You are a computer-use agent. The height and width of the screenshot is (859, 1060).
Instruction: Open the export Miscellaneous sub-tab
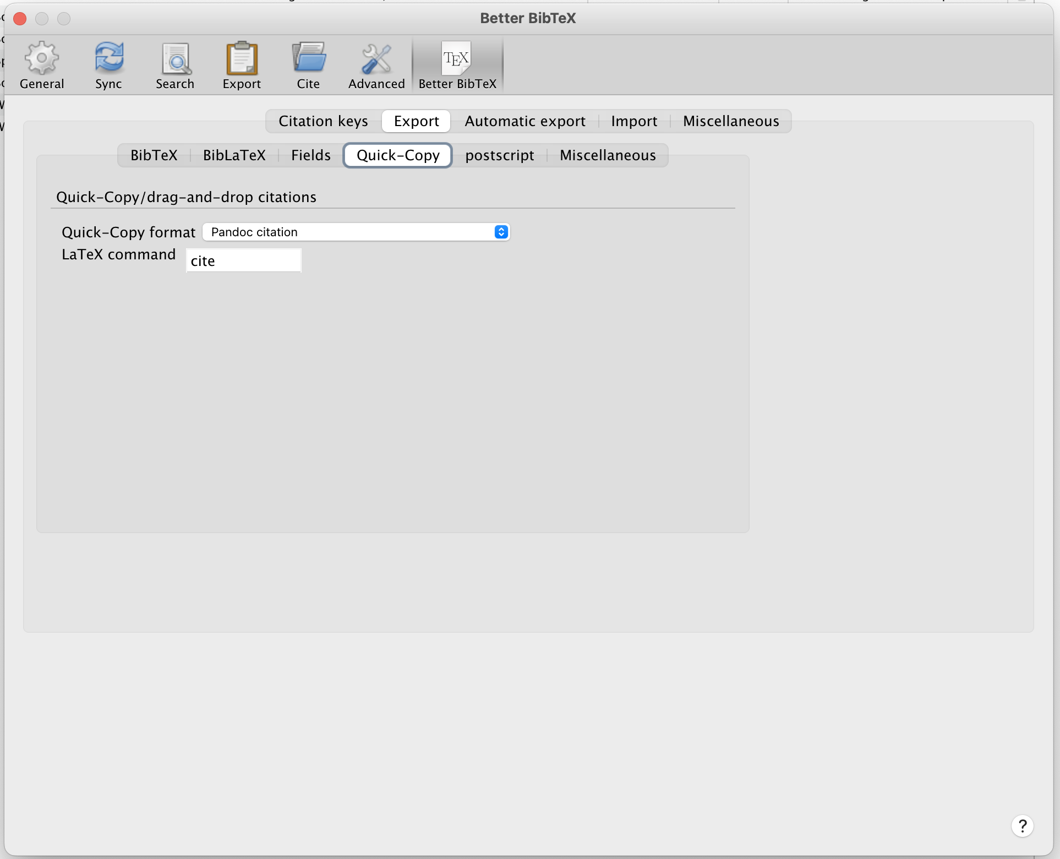click(x=608, y=155)
